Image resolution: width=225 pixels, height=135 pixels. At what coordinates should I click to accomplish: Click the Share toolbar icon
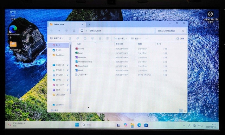click(100, 38)
